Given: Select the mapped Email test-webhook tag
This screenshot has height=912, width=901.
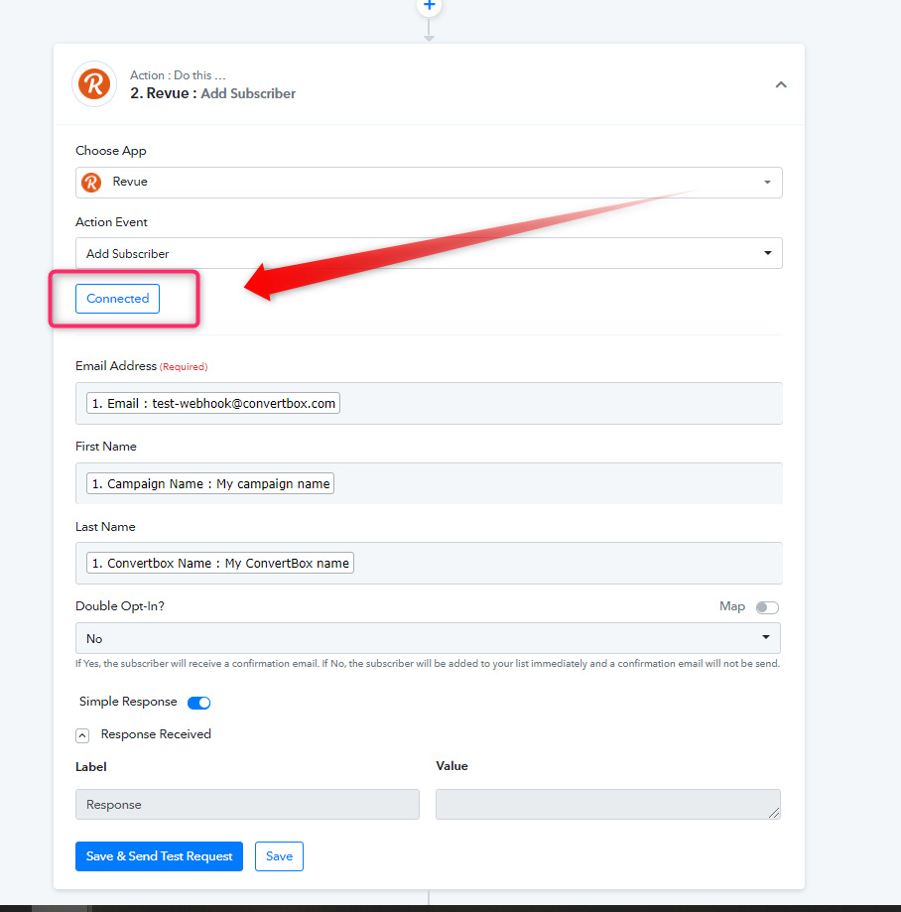Looking at the screenshot, I should pos(213,403).
